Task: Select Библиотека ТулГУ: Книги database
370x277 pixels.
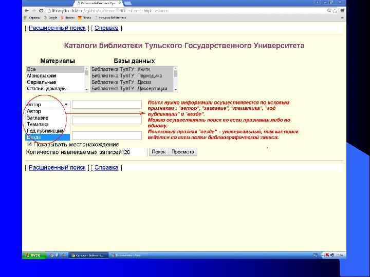Action: pos(132,69)
